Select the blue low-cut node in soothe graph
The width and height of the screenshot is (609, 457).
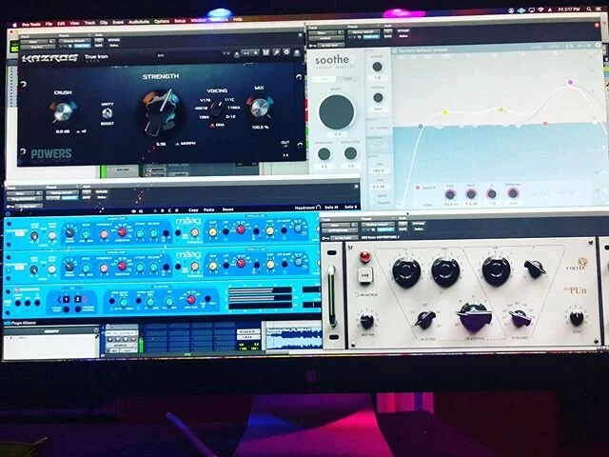coord(421,127)
